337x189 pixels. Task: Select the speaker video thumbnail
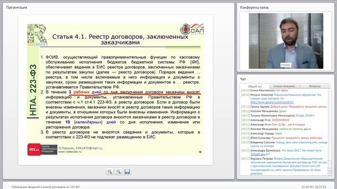(286, 41)
